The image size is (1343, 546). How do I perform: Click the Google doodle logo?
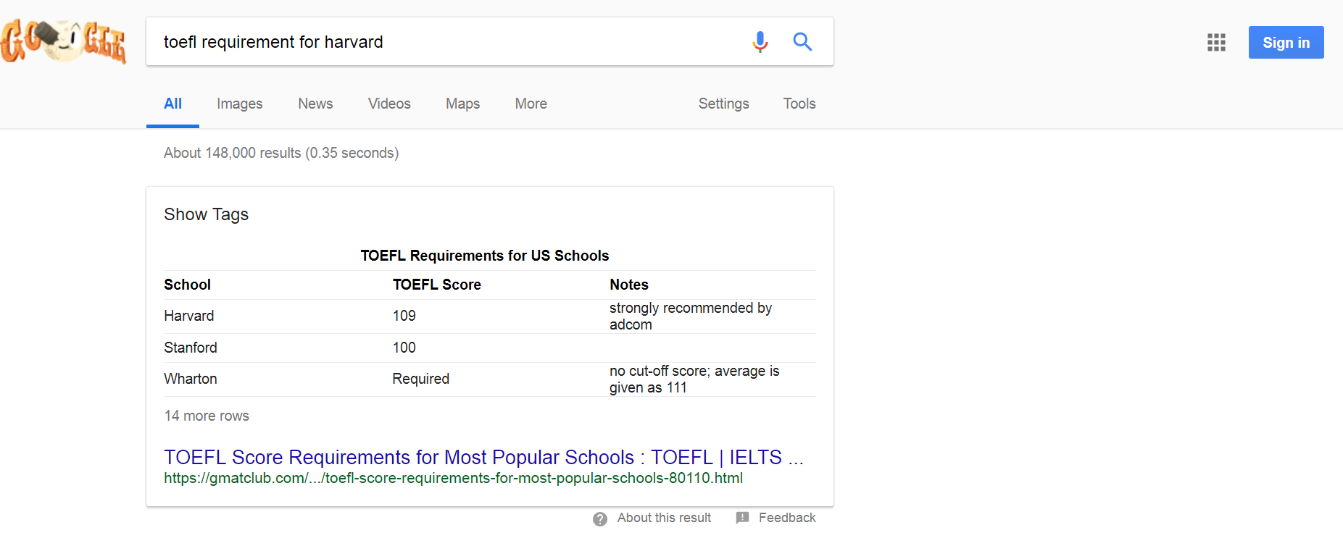(63, 42)
